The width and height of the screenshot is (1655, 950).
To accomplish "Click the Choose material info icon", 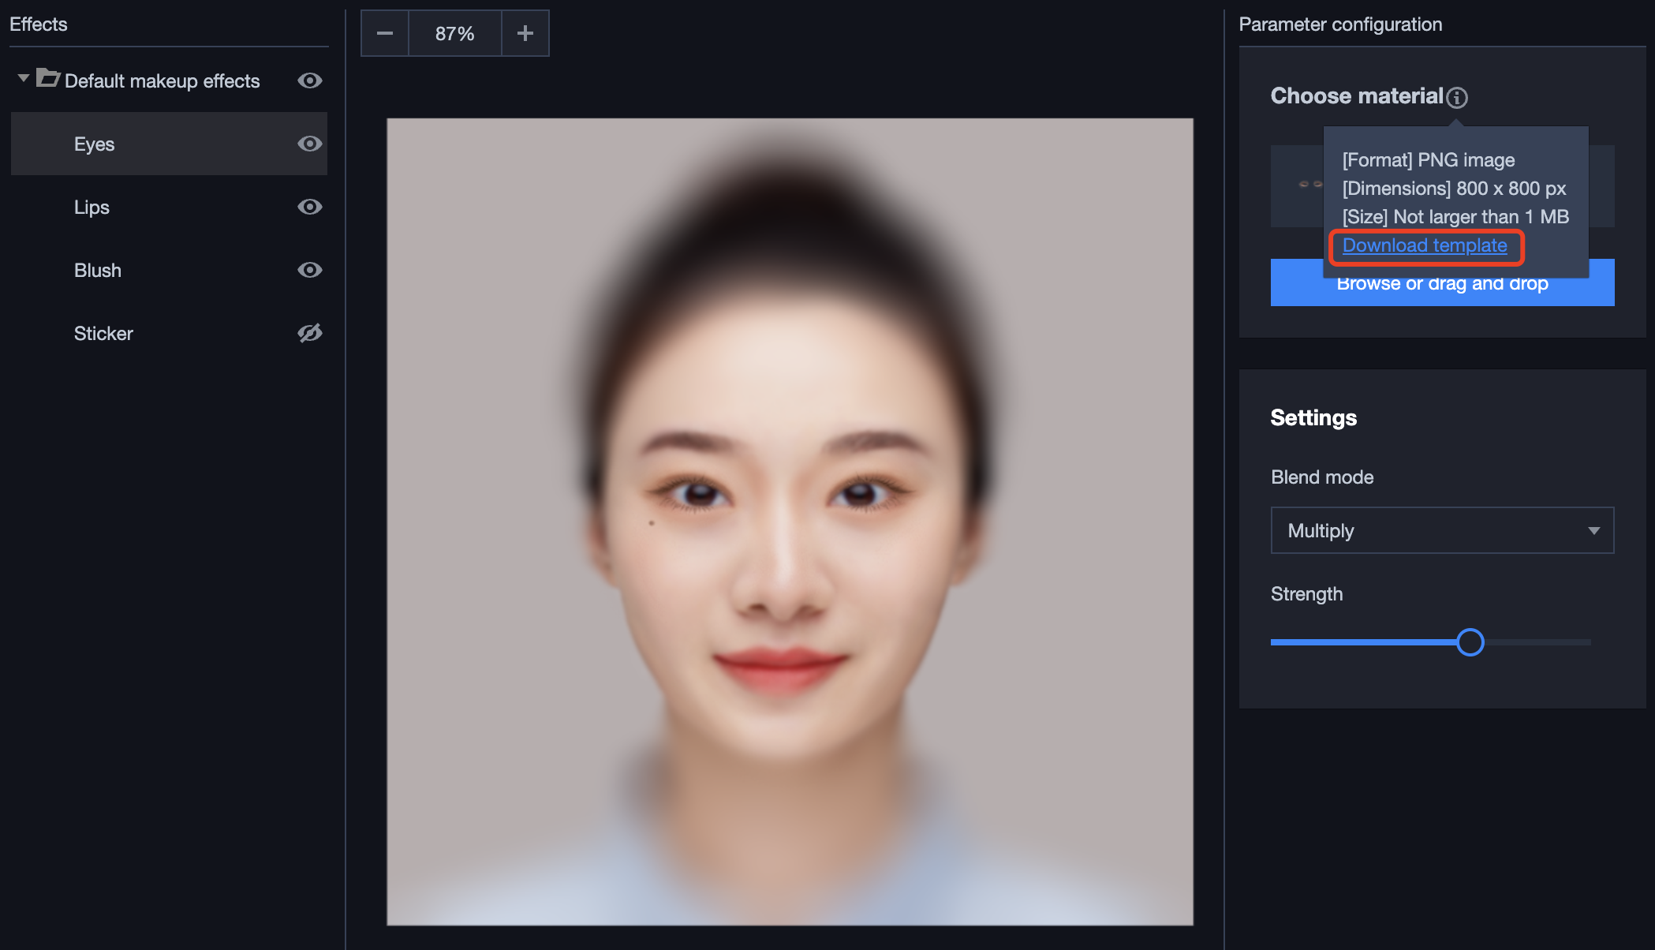I will 1457,97.
